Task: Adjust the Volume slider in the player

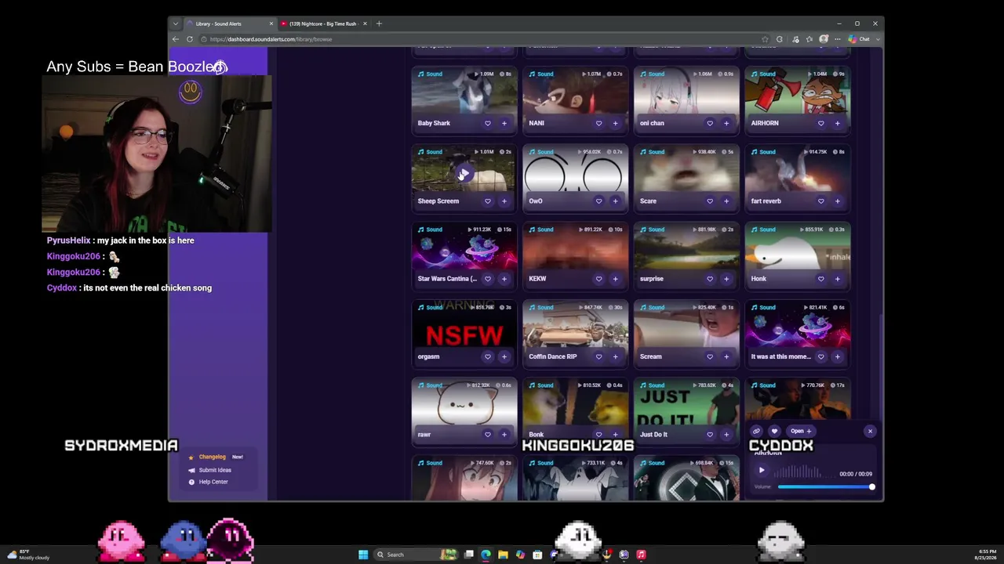Action: (826, 487)
